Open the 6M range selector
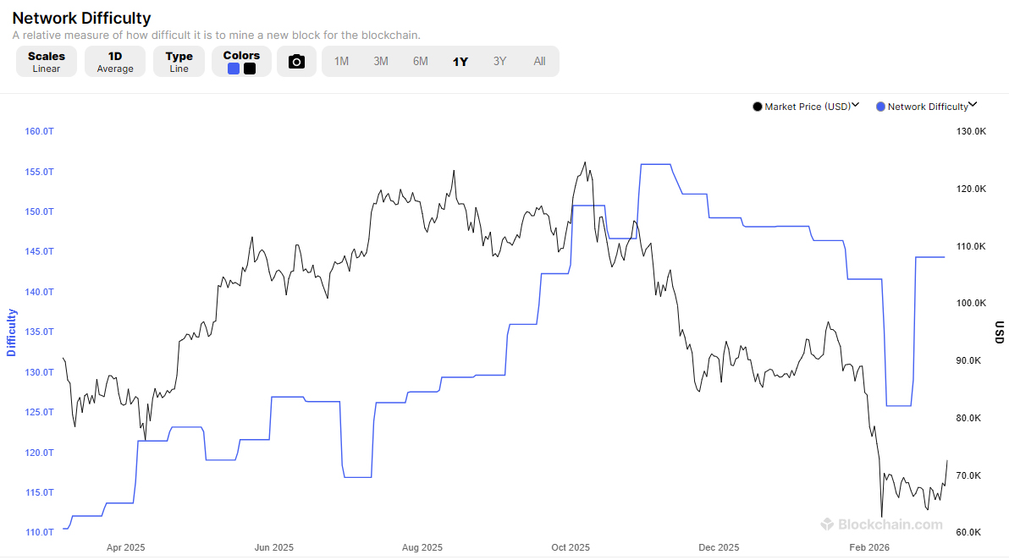 tap(421, 61)
